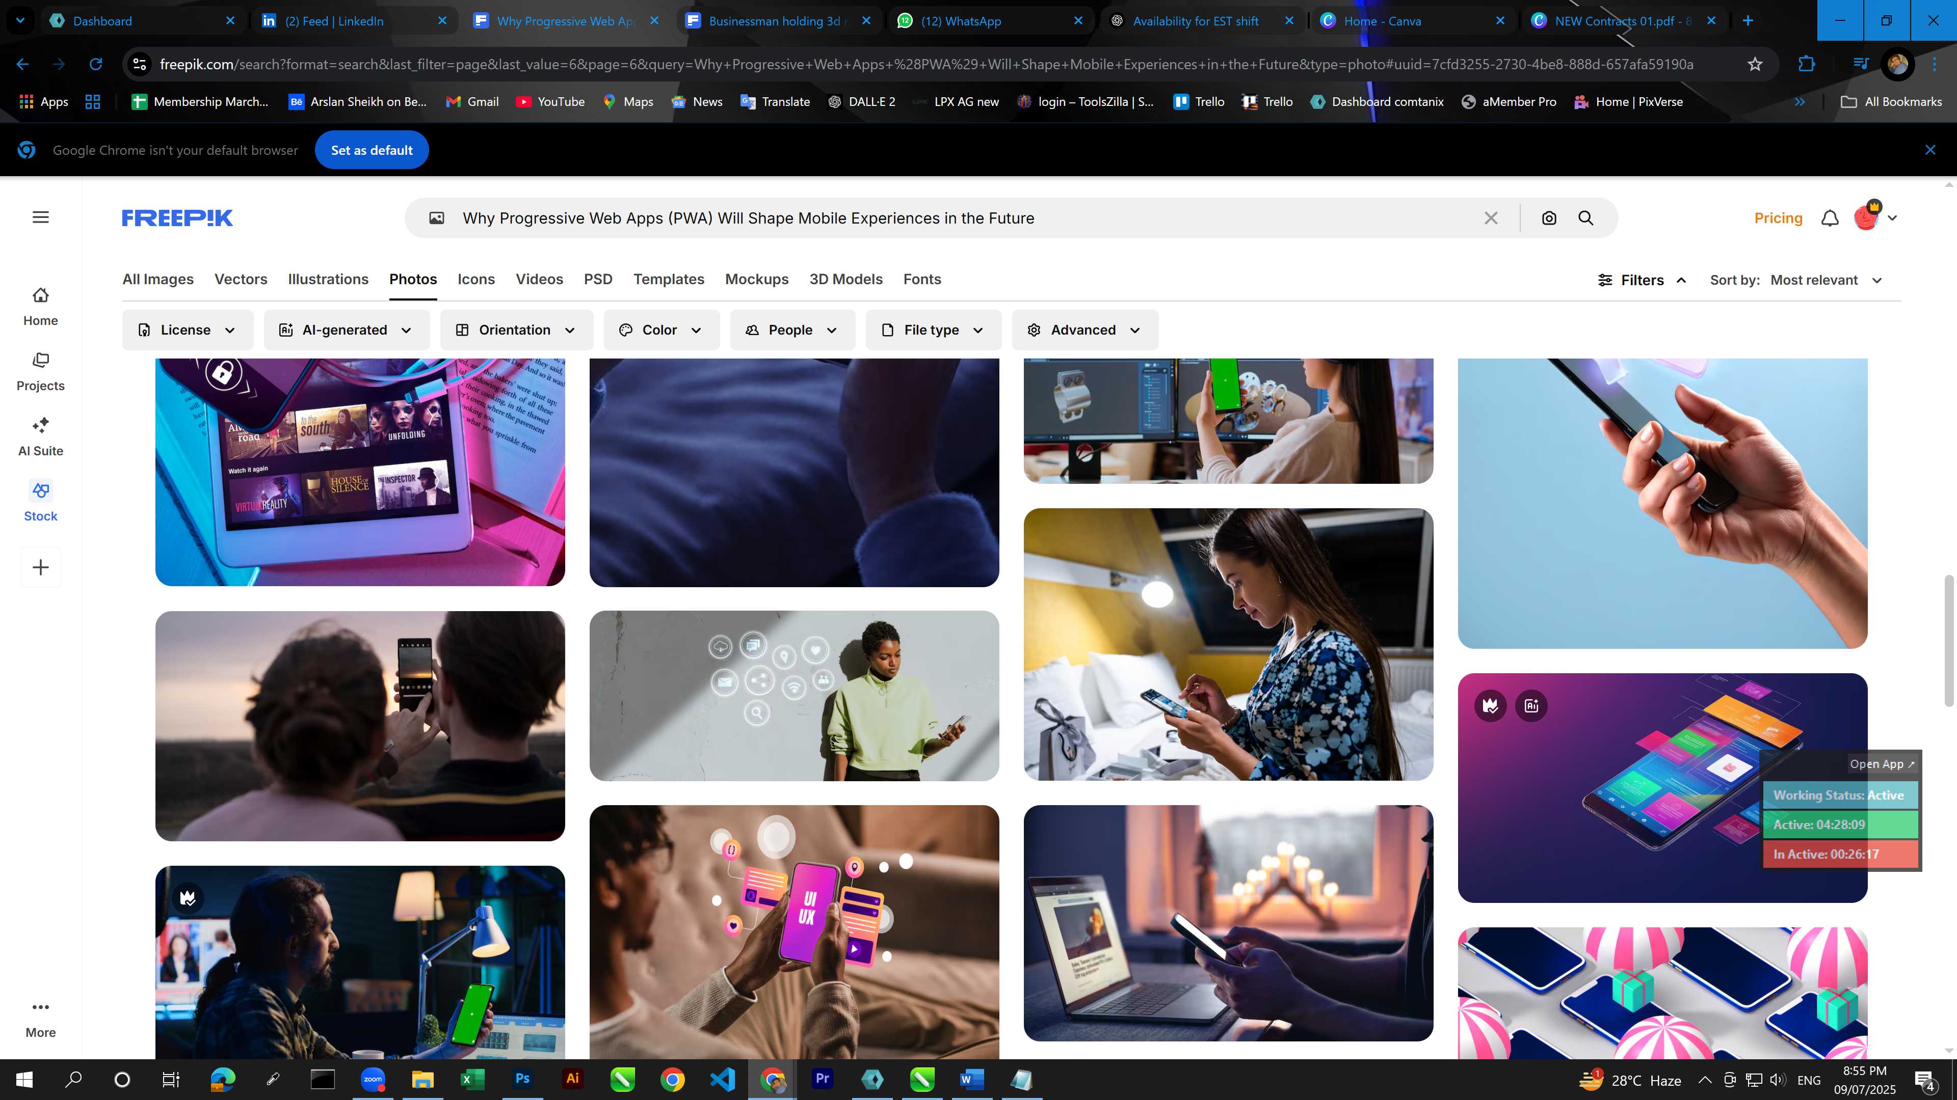Open Gmail bookmark
The image size is (1957, 1100).
pos(472,102)
